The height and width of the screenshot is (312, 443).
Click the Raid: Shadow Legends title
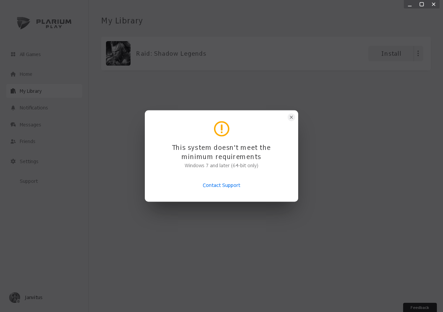171,54
